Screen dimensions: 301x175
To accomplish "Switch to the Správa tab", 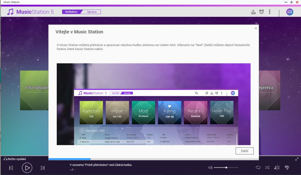I will tap(92, 12).
